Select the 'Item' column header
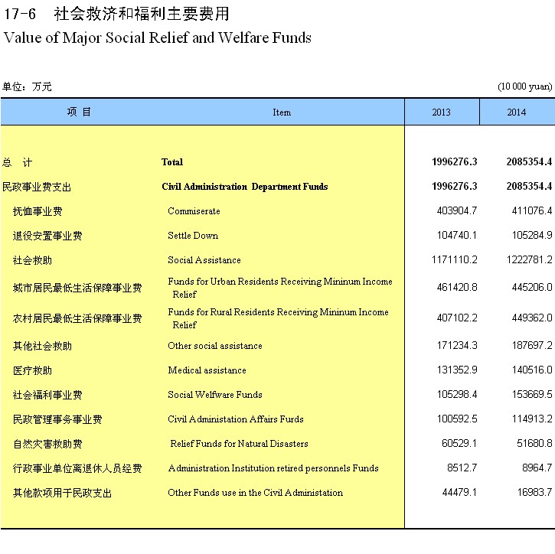 [x=282, y=112]
